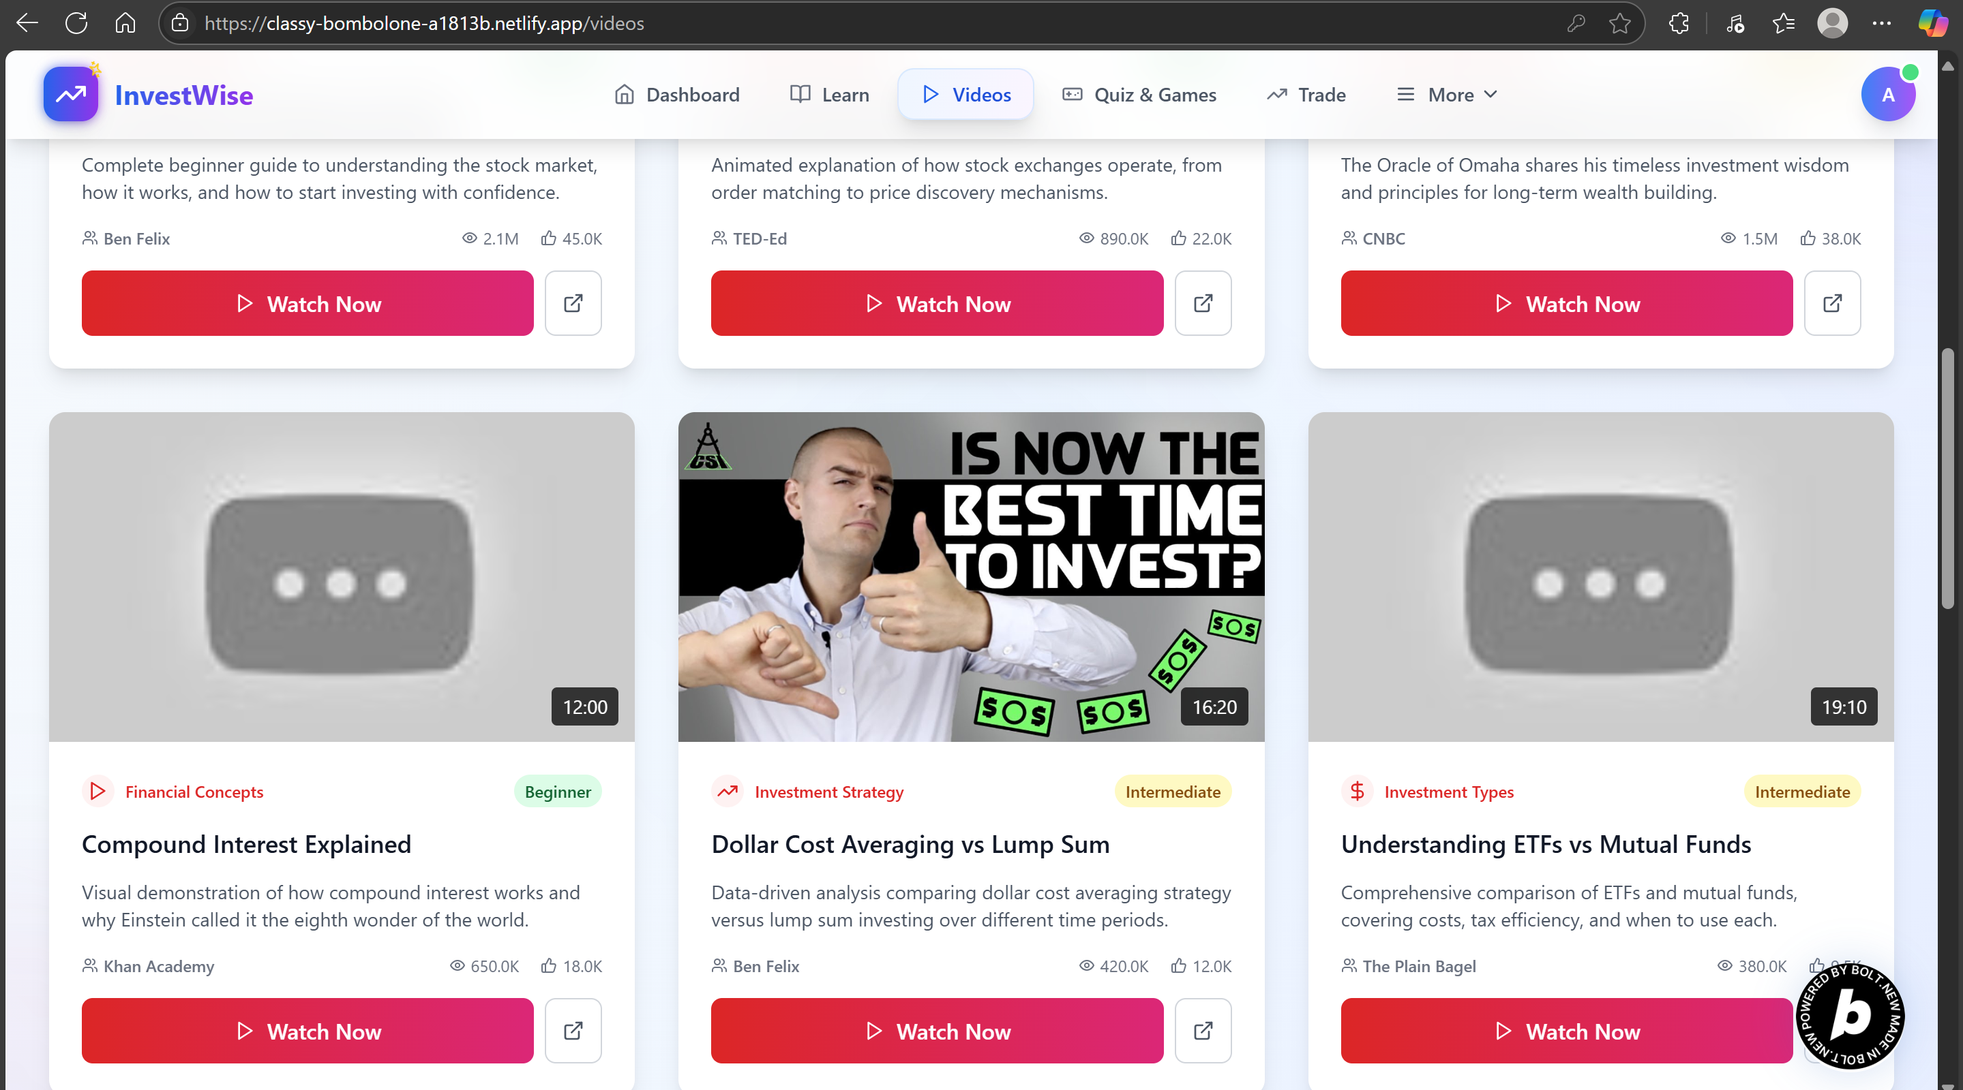Click the browser address bar URL
The image size is (1963, 1090).
[x=423, y=24]
